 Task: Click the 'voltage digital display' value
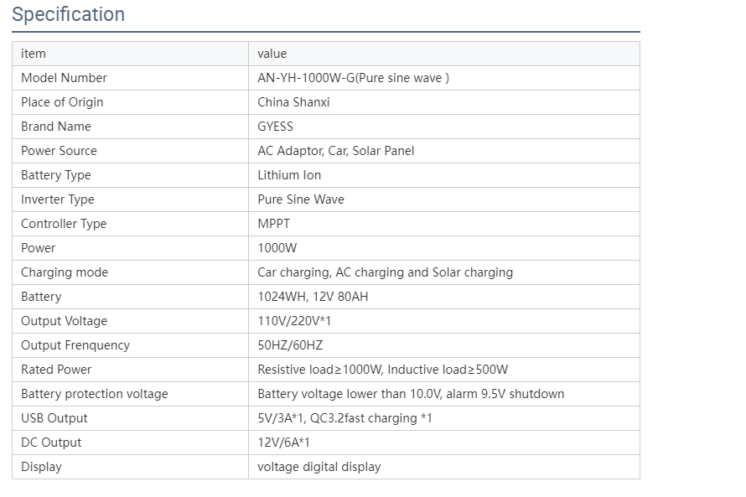tap(319, 467)
